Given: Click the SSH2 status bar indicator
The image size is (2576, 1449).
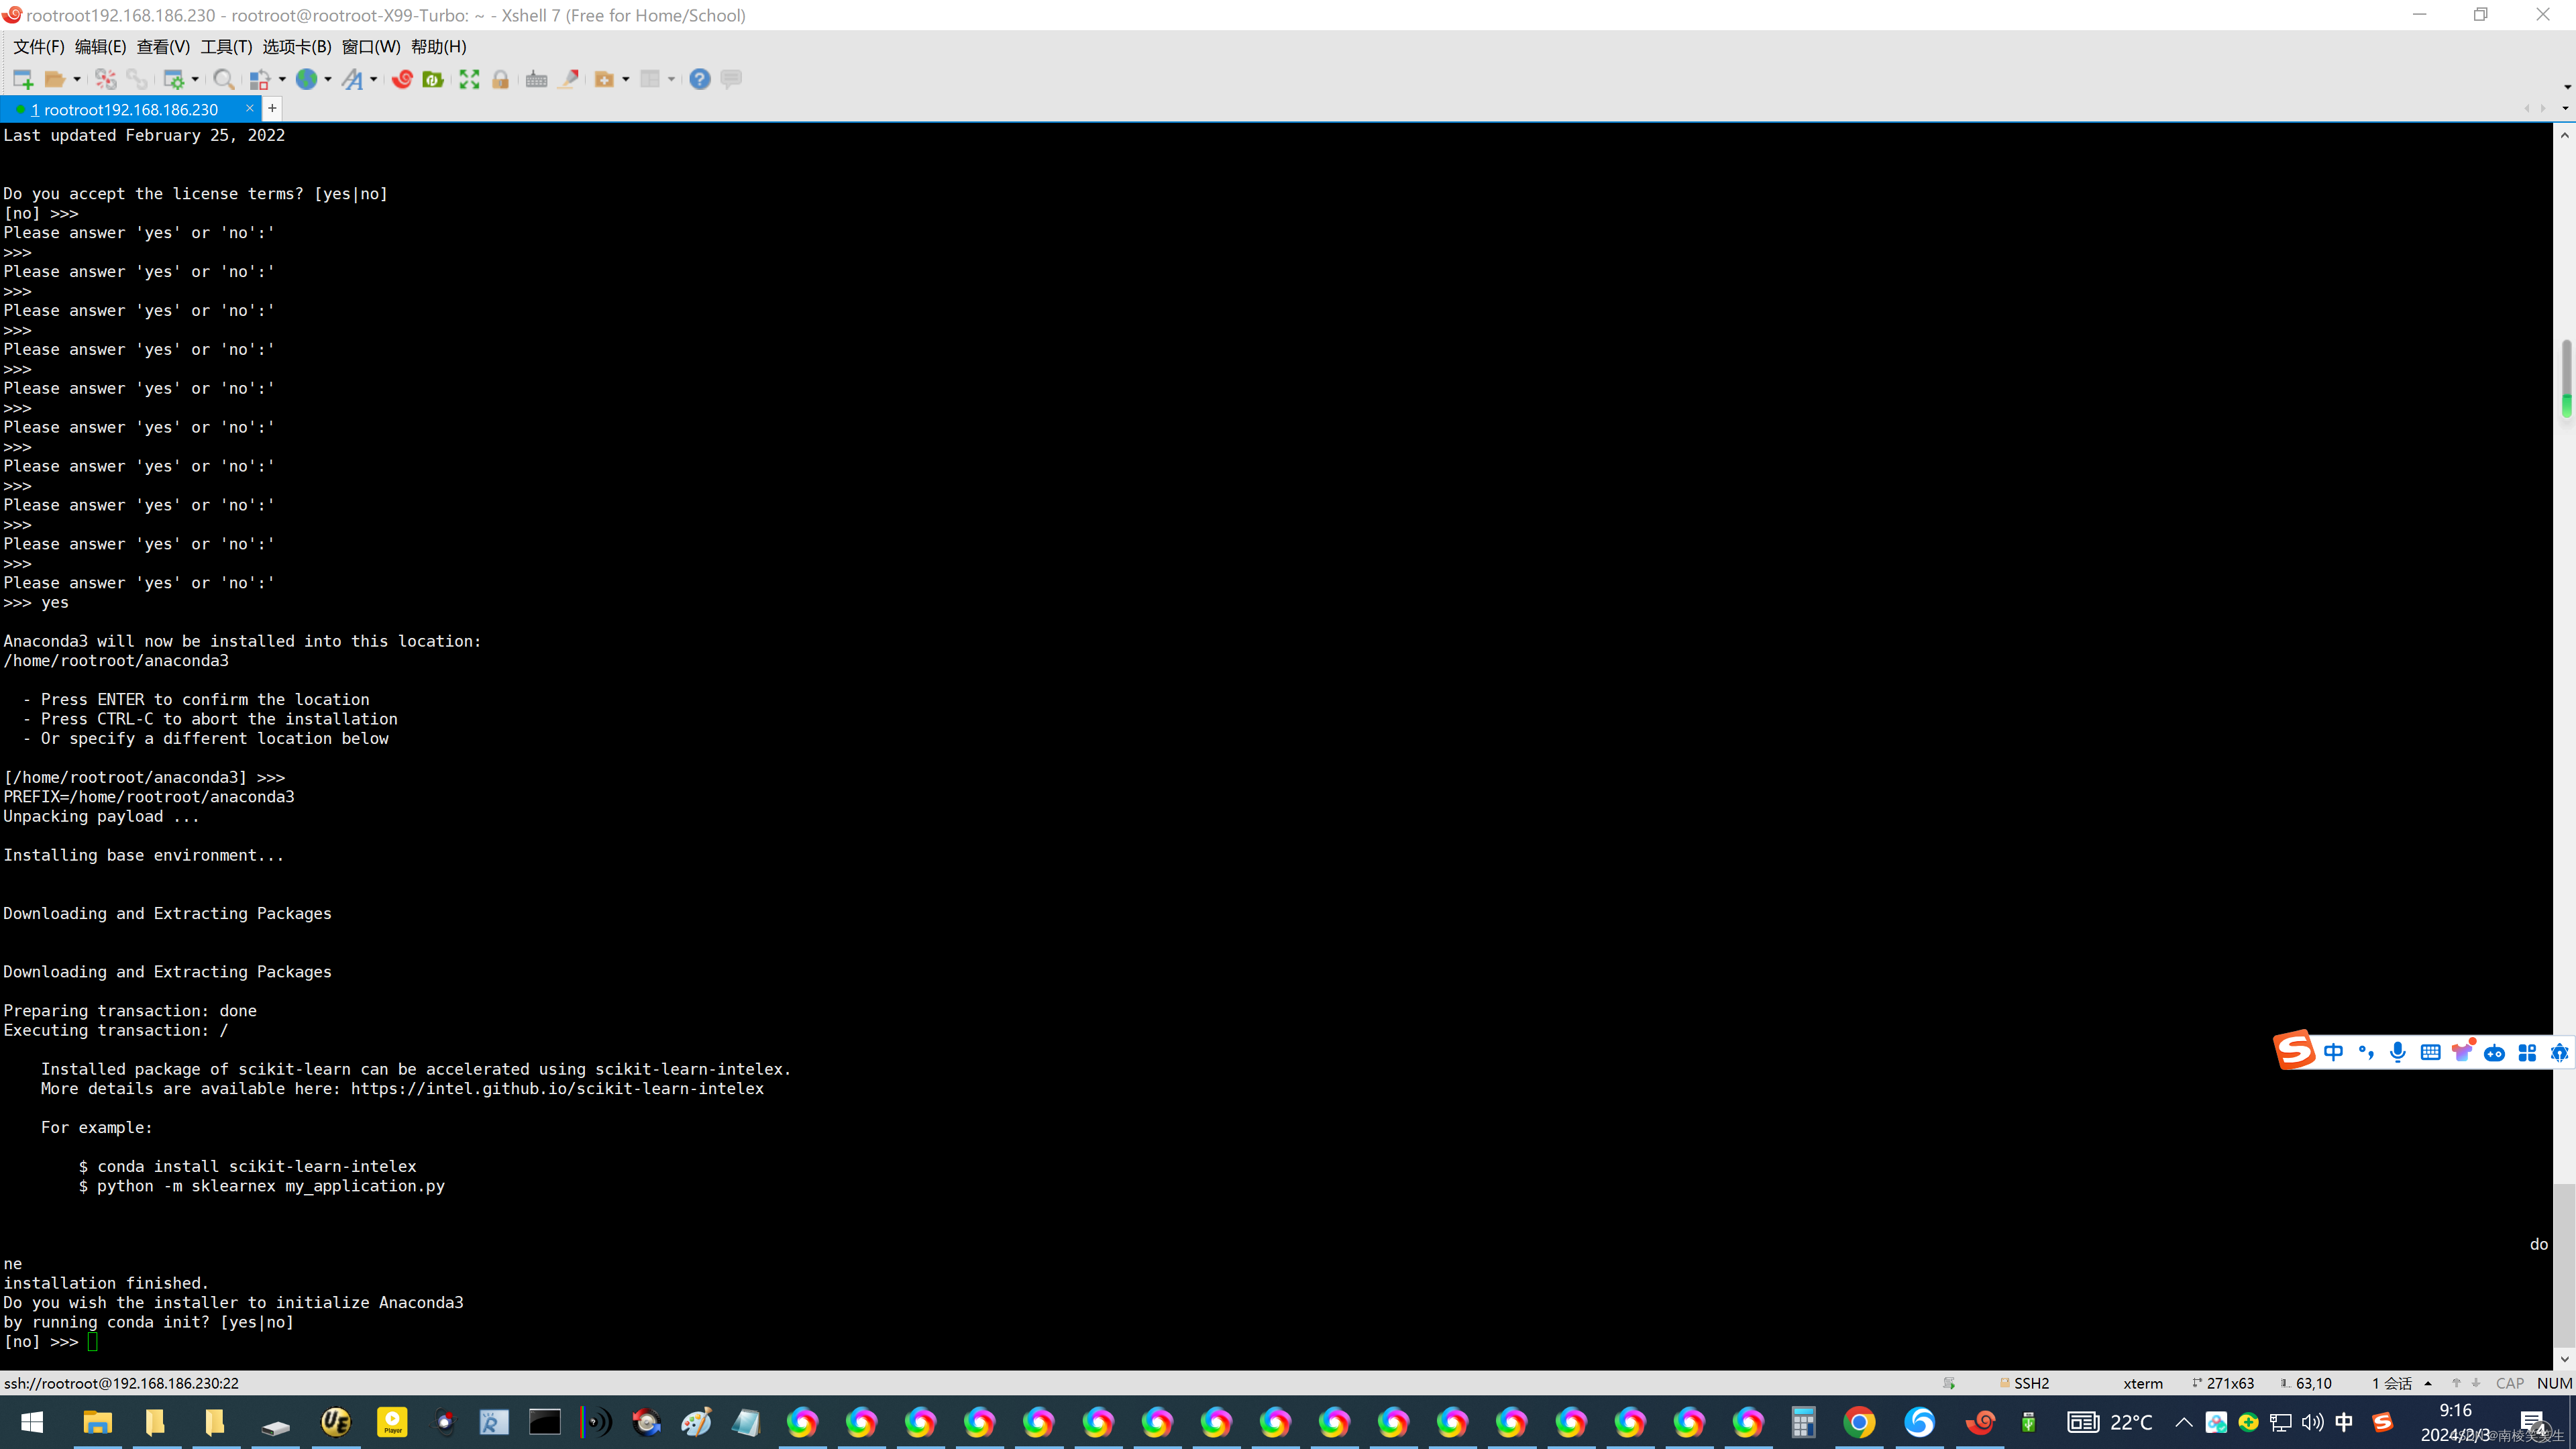Looking at the screenshot, I should (2024, 1384).
